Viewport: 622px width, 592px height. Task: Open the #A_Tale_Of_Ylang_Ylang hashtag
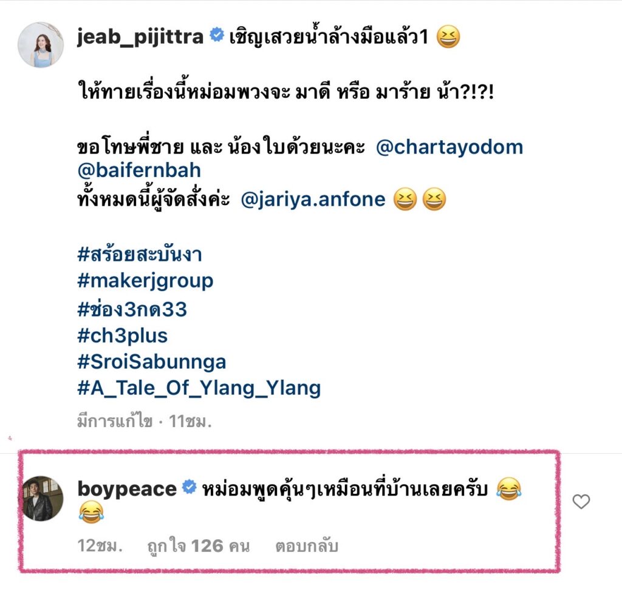pos(199,388)
